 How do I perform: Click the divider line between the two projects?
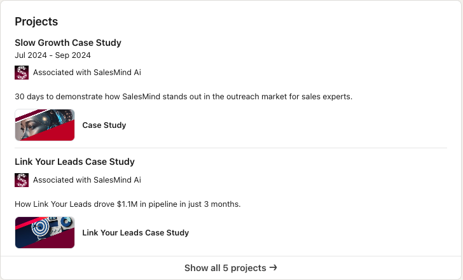(x=231, y=148)
